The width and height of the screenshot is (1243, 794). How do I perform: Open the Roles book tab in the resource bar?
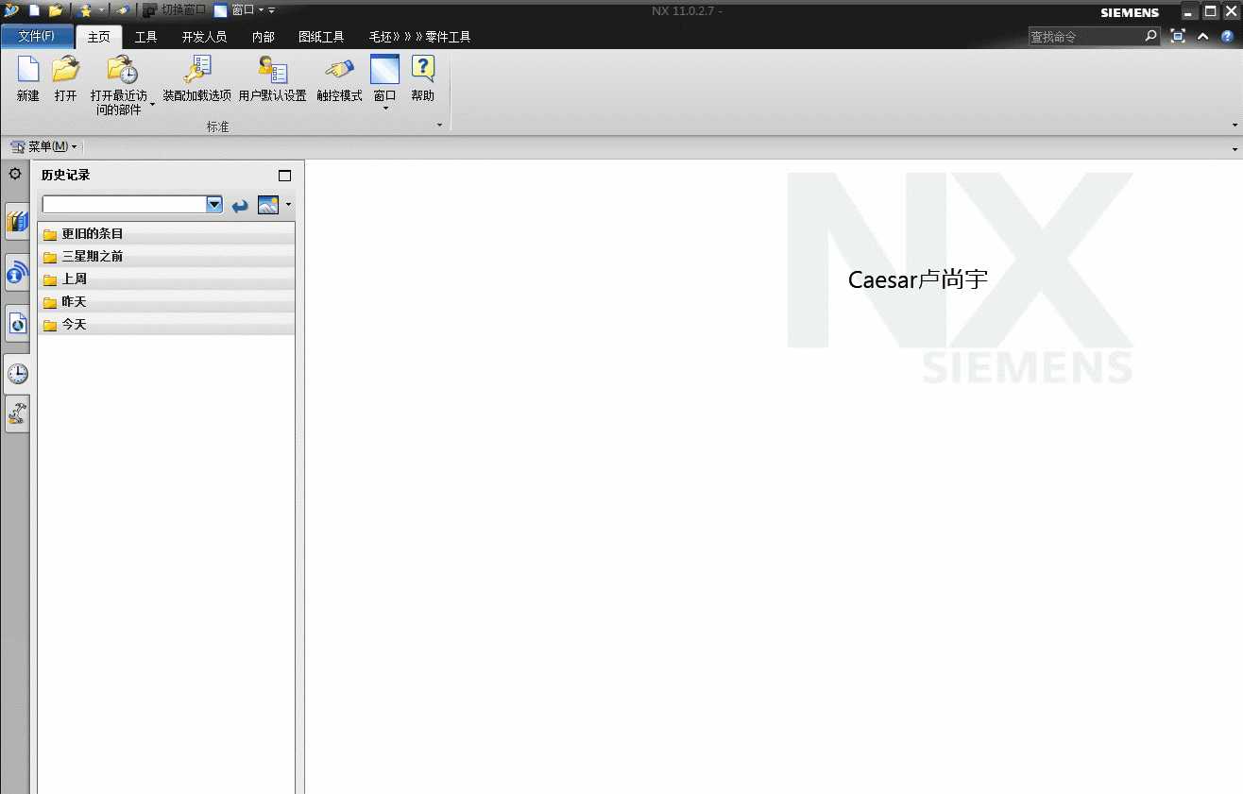tap(17, 221)
